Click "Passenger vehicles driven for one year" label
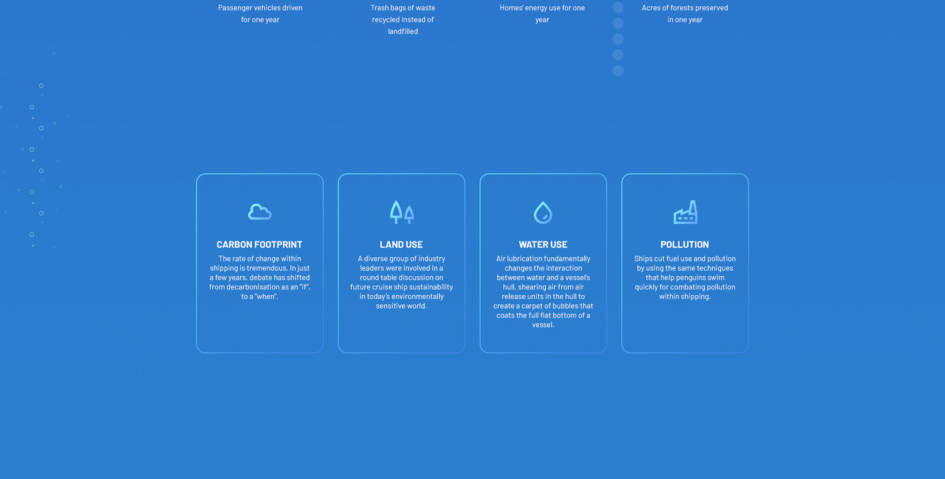Viewport: 945px width, 479px height. pyautogui.click(x=260, y=14)
